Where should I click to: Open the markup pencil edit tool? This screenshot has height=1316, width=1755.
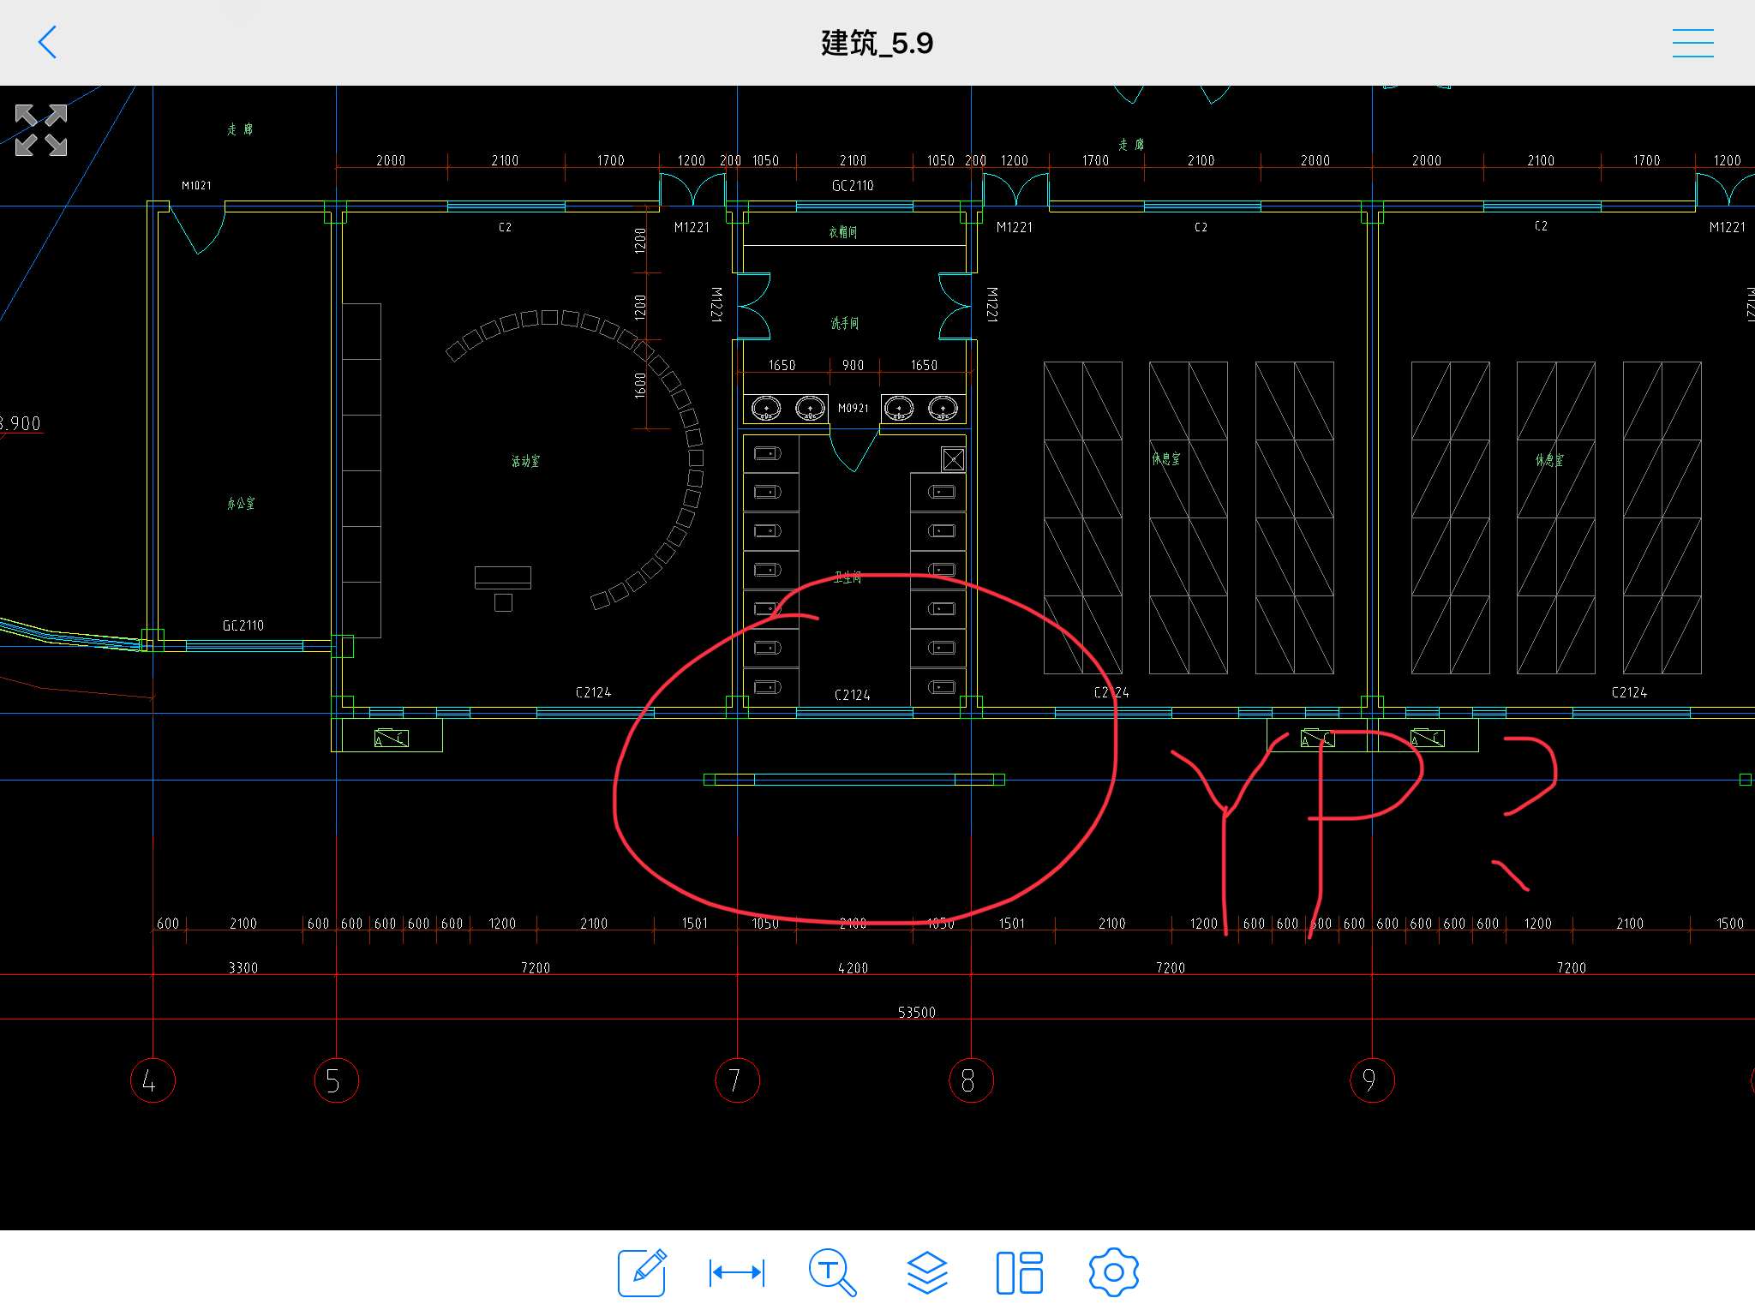pyautogui.click(x=642, y=1272)
